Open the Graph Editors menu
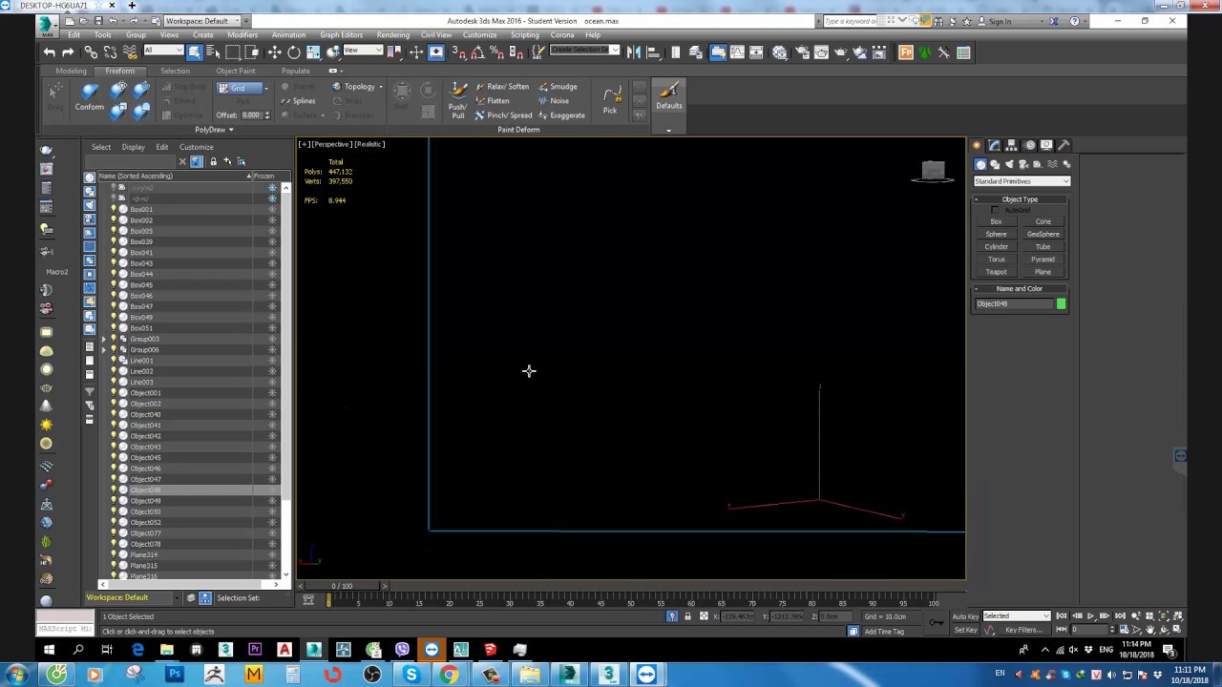The image size is (1222, 687). [x=341, y=35]
